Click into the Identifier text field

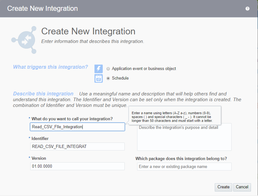(77, 146)
